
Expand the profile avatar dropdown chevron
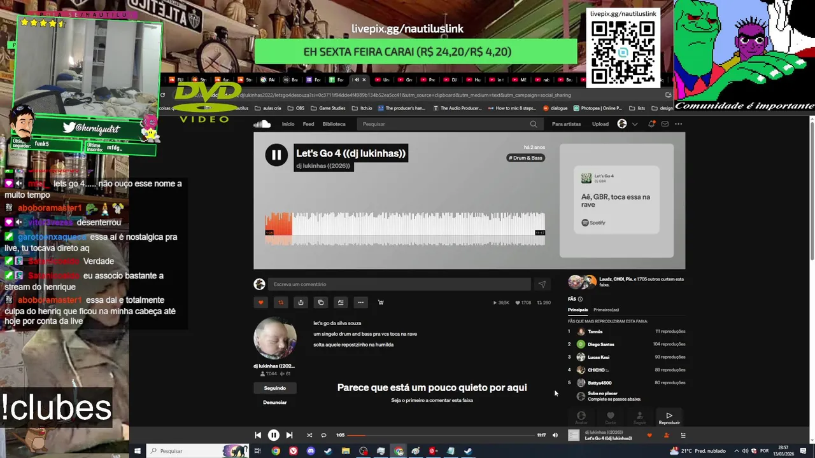[x=635, y=124]
